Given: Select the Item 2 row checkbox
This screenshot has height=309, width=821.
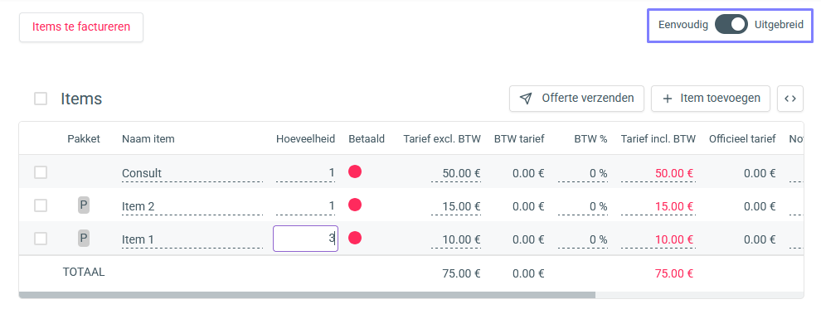Looking at the screenshot, I should pyautogui.click(x=41, y=205).
